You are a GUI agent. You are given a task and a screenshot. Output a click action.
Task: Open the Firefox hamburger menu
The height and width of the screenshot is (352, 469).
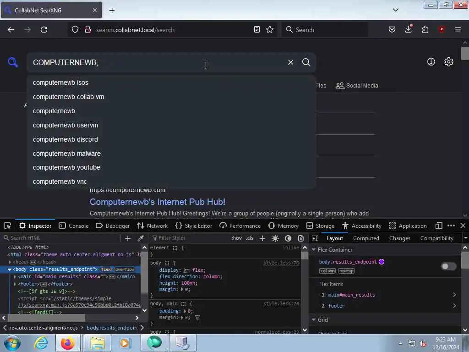458,29
